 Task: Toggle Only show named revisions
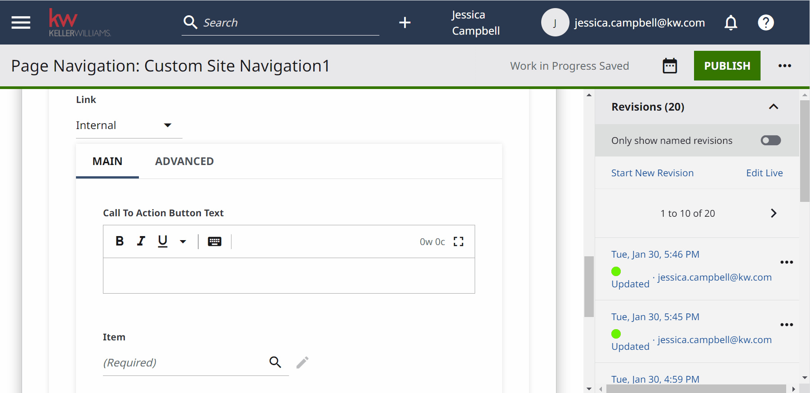(x=770, y=140)
